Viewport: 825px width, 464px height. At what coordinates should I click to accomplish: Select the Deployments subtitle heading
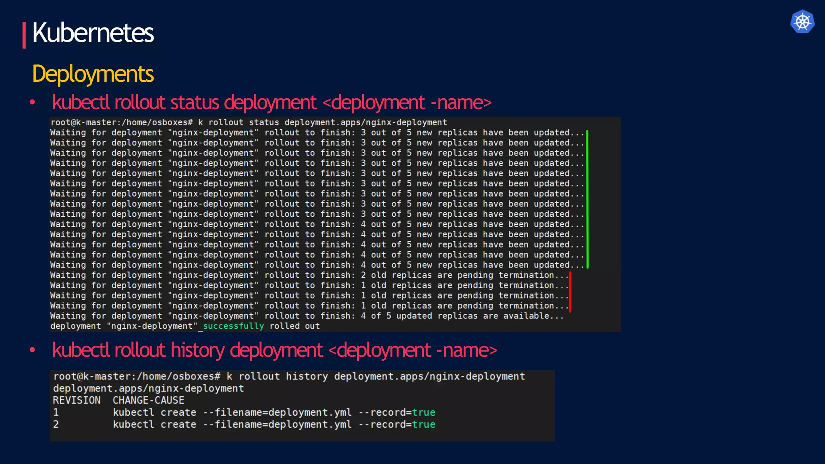(93, 74)
